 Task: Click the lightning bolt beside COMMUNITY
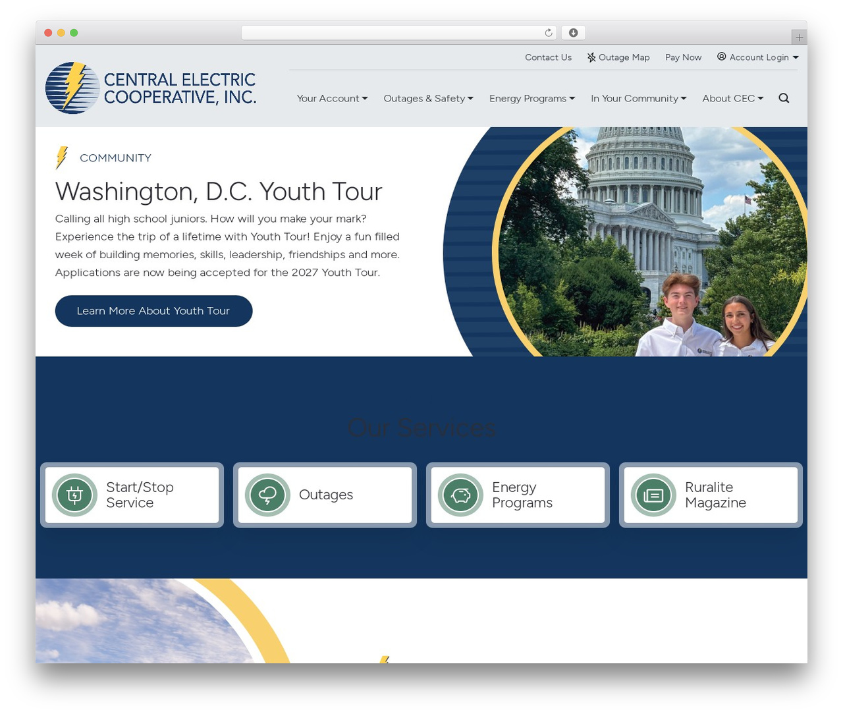click(x=62, y=157)
